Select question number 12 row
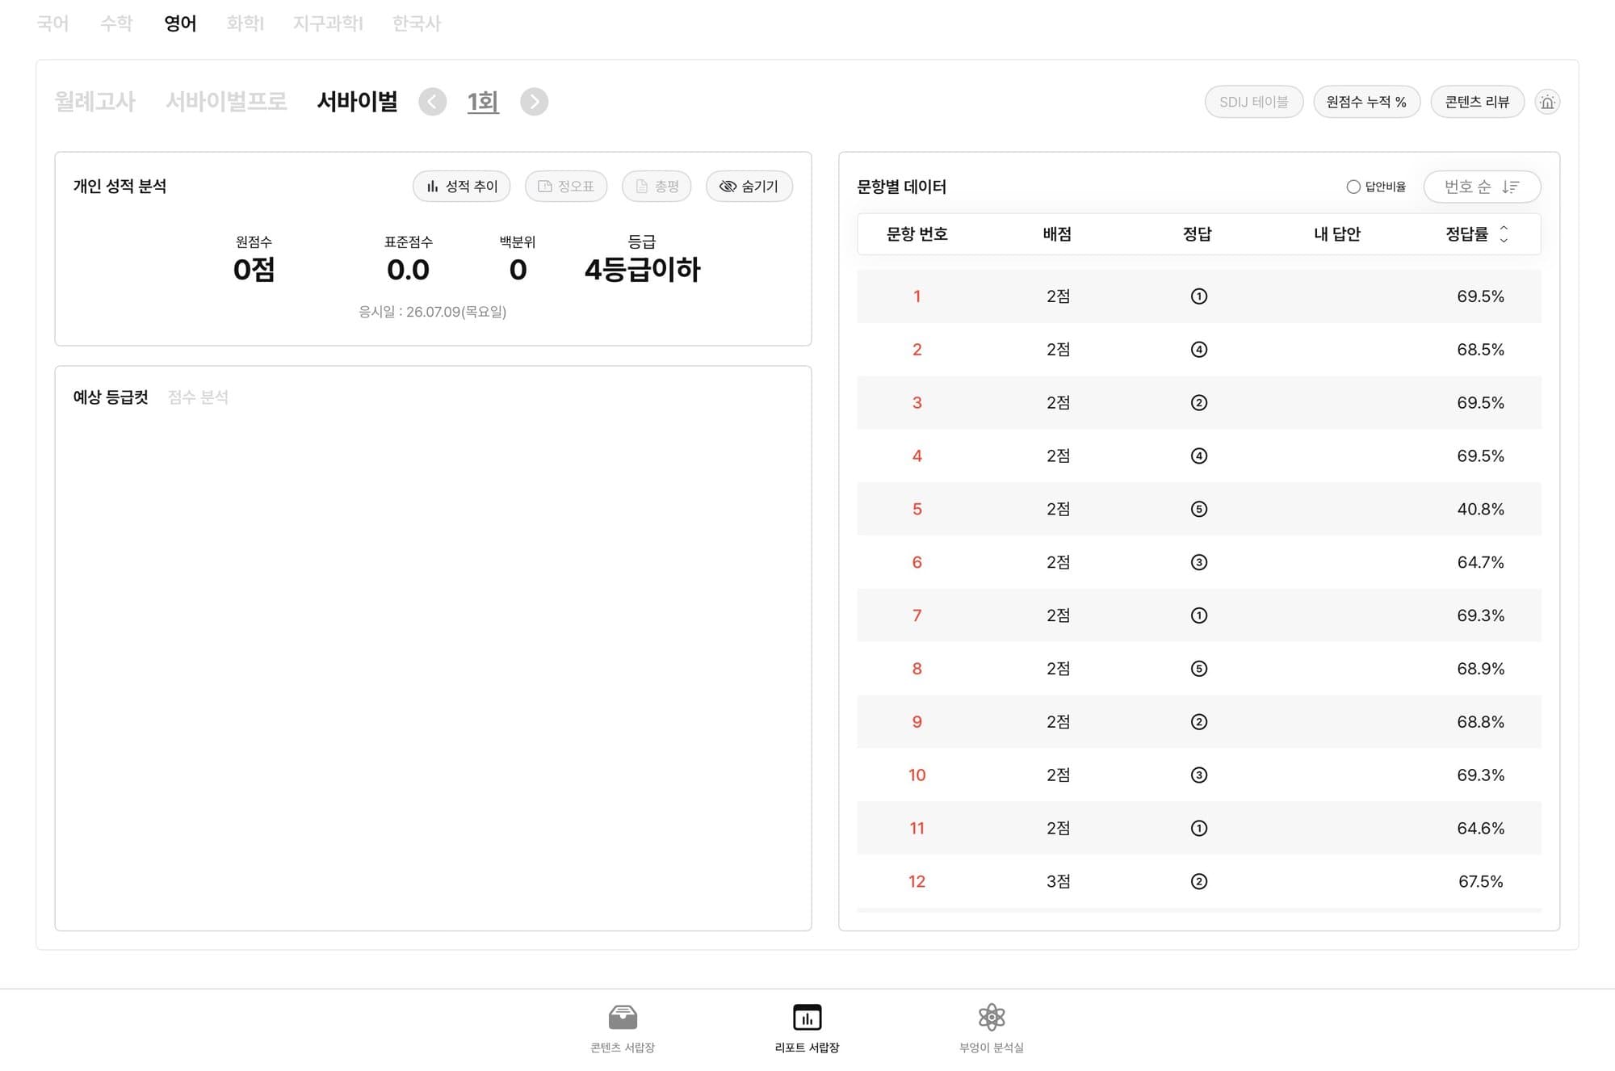The image size is (1615, 1071). [x=1199, y=881]
